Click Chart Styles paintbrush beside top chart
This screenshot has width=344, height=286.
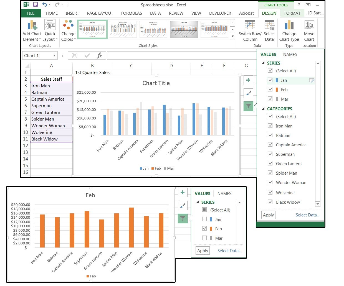248,93
